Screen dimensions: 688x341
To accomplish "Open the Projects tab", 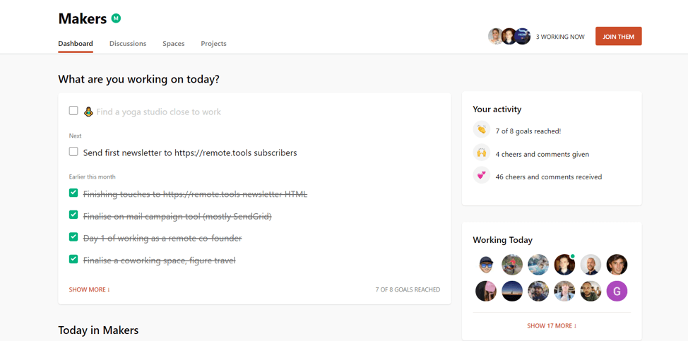I will point(214,43).
